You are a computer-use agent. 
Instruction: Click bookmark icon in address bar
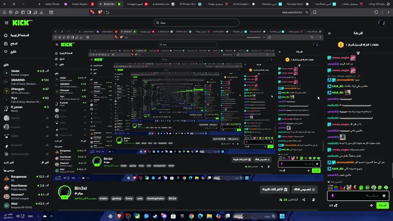tap(315, 12)
